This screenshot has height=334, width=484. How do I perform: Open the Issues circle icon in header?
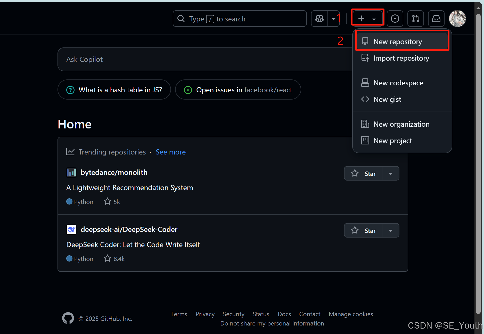coord(395,19)
